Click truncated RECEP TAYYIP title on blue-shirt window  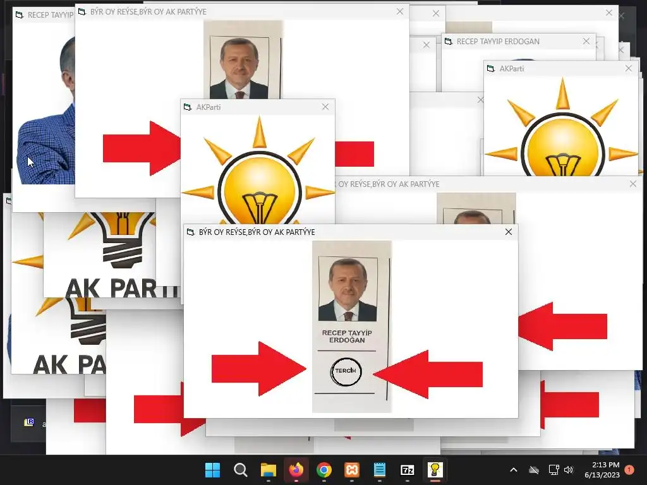(51, 15)
